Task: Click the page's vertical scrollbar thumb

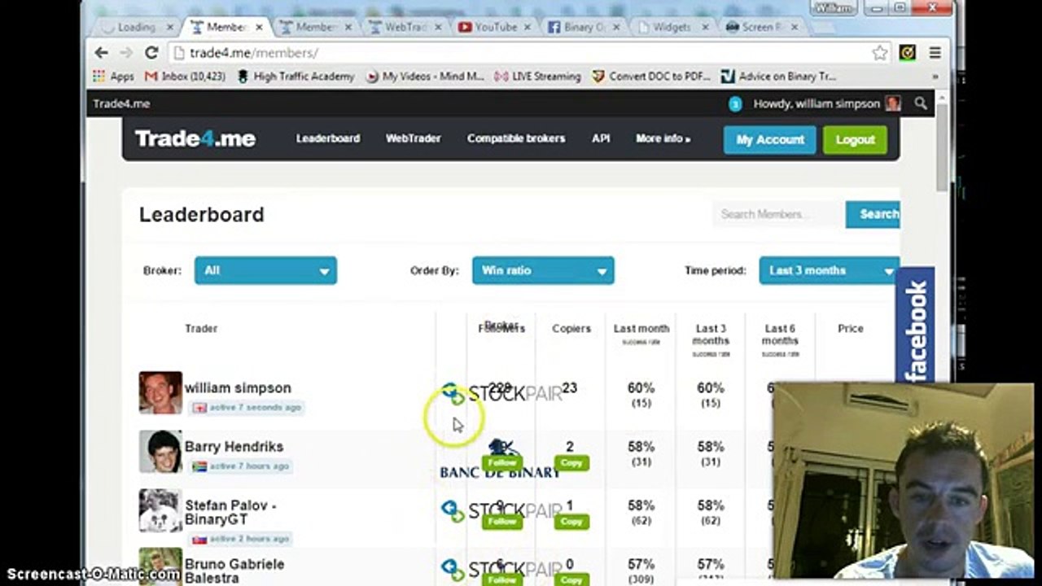Action: pos(943,148)
